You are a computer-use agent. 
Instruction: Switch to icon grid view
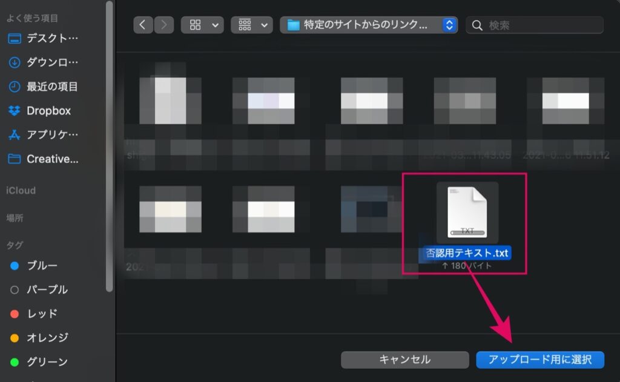196,25
